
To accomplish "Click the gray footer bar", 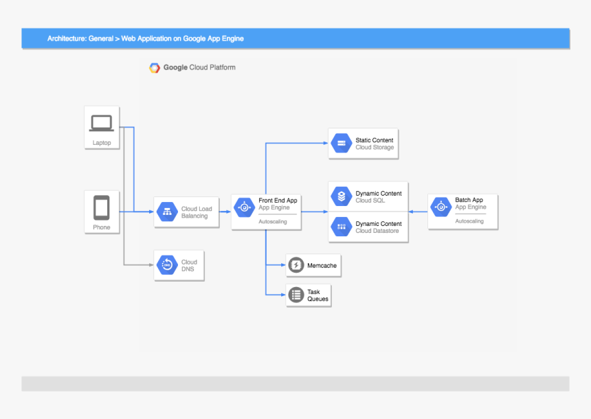I will tap(295, 383).
